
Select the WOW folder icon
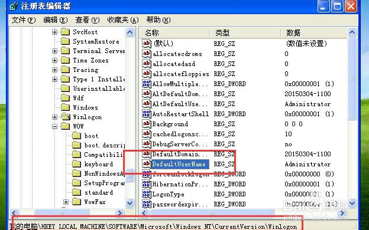[x=65, y=126]
